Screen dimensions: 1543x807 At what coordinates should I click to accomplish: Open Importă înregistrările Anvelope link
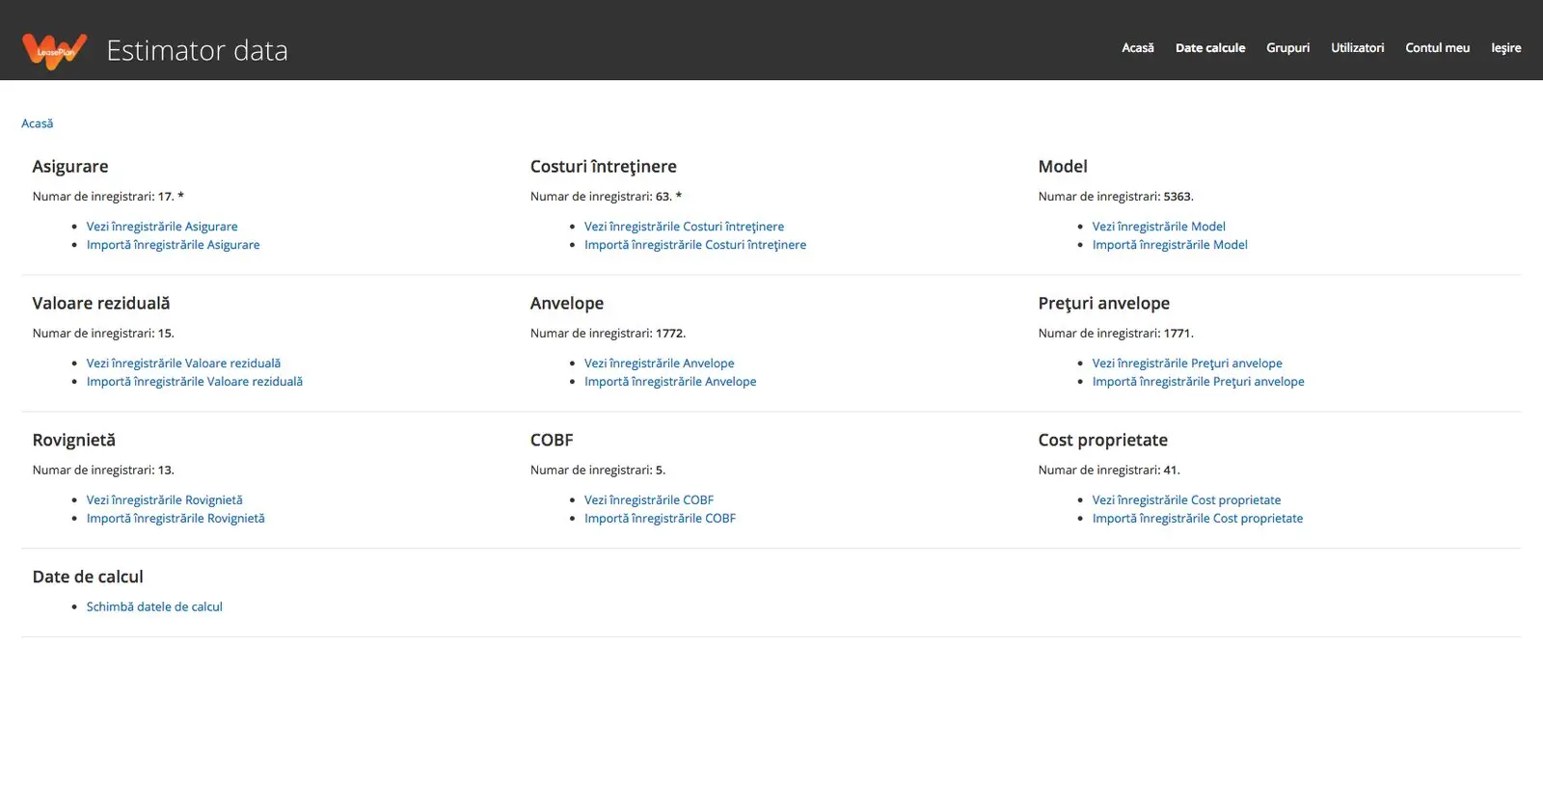click(x=670, y=382)
